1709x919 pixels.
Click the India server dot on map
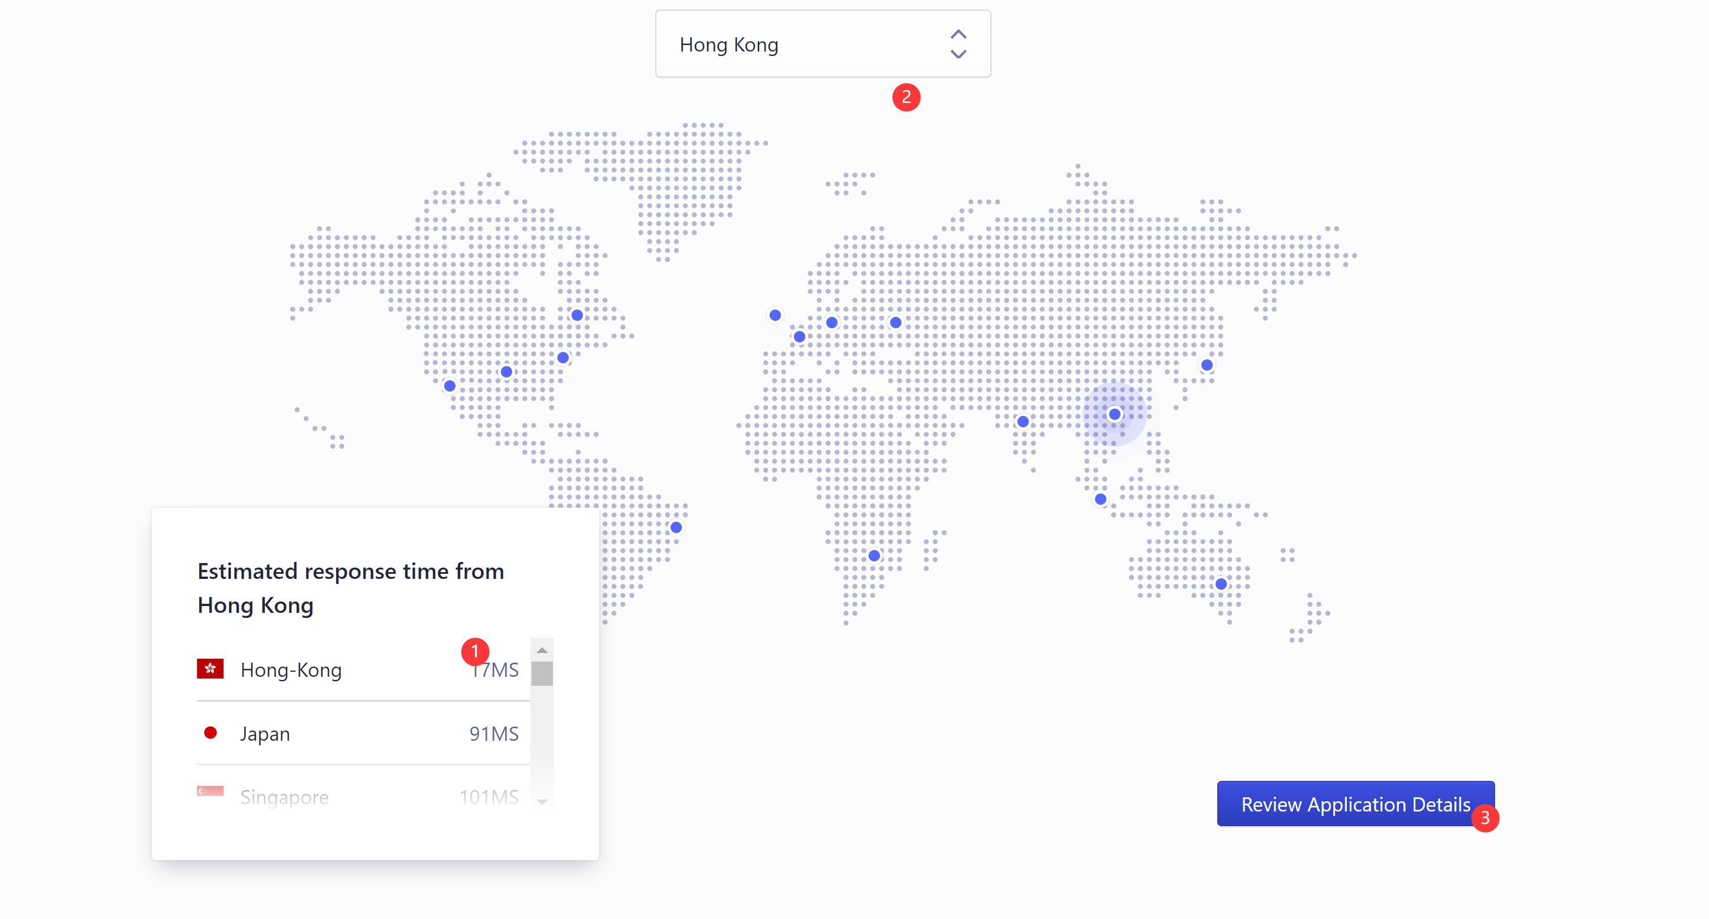pos(1023,422)
